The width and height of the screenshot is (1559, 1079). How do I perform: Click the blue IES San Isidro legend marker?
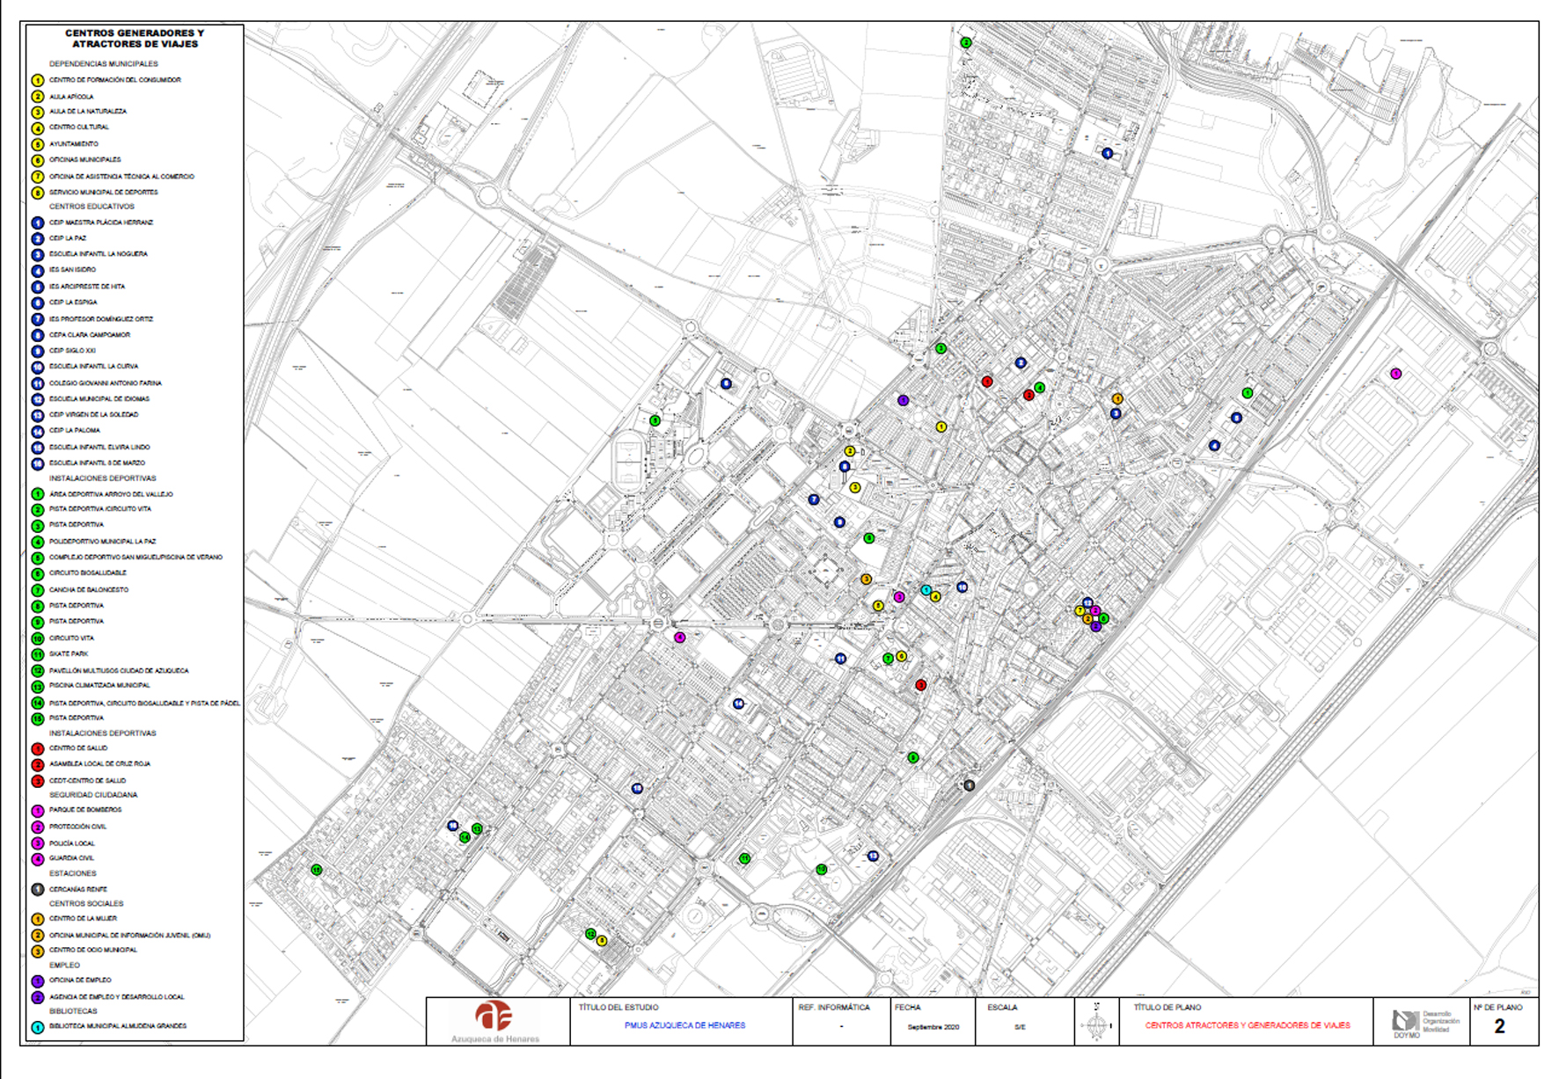tap(38, 271)
